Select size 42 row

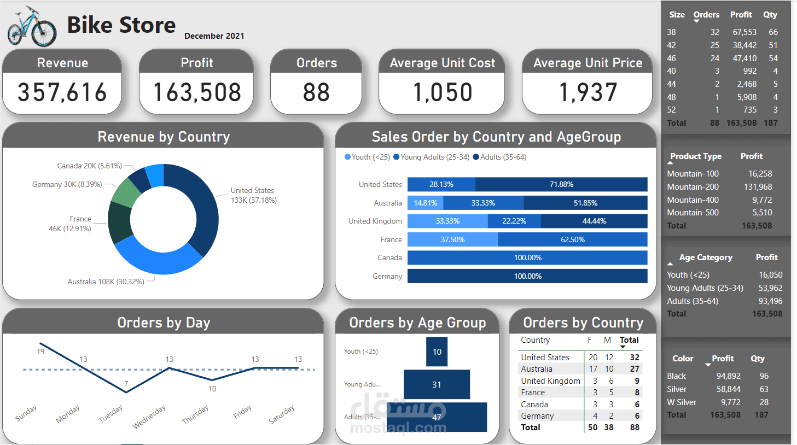[x=723, y=45]
